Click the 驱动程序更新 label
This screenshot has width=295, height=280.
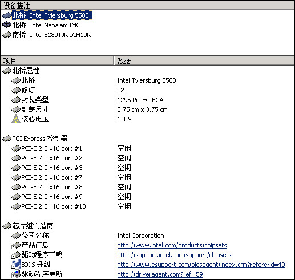point(42,274)
